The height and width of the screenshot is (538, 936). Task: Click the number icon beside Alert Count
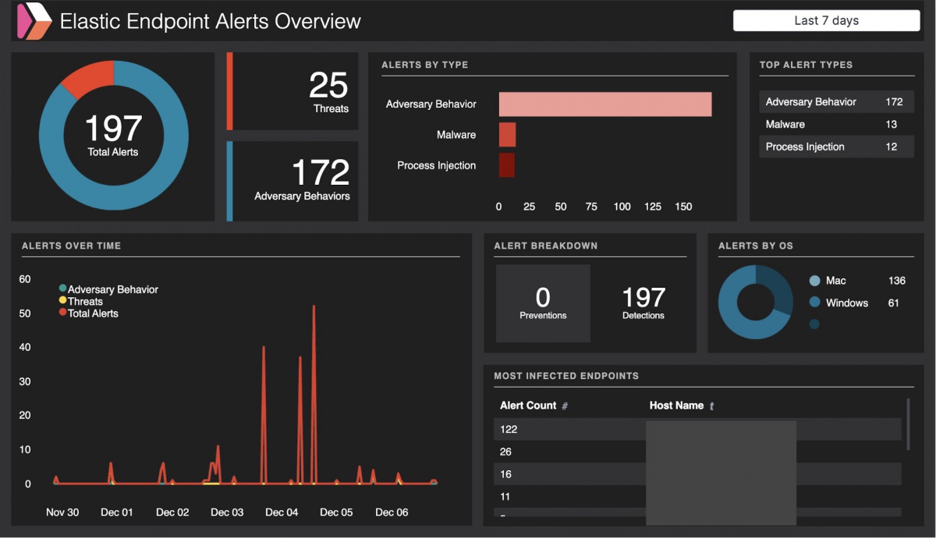tap(565, 406)
